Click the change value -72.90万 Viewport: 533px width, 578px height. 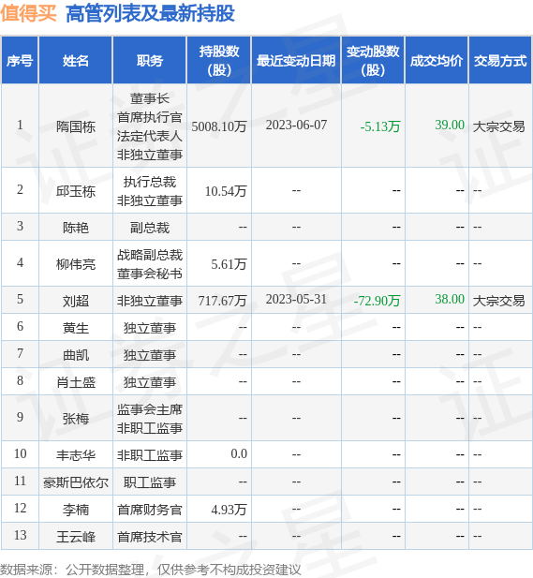377,301
